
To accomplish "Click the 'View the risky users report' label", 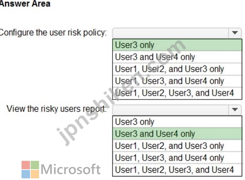I will (x=56, y=109).
